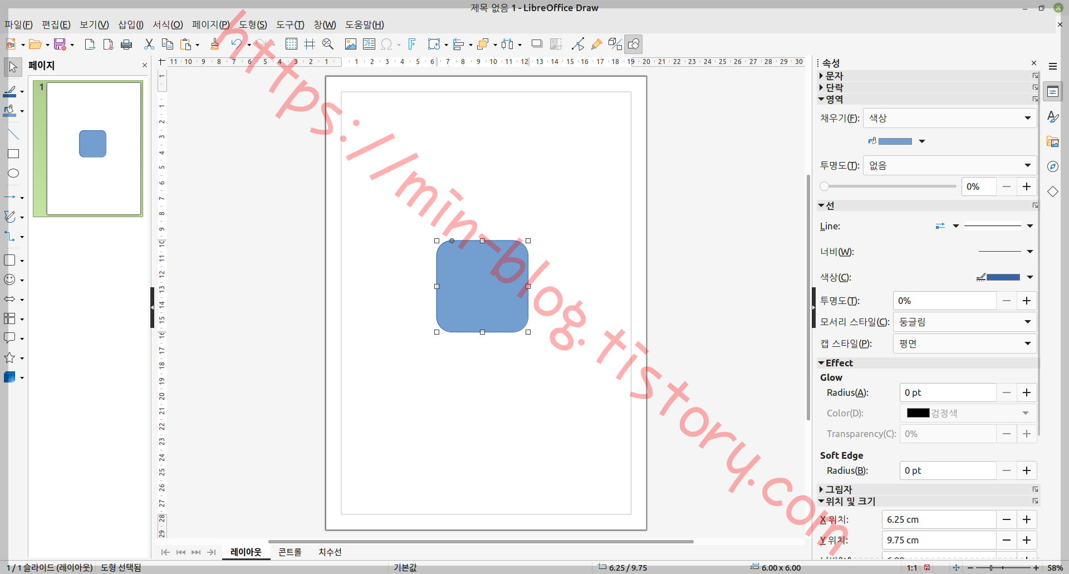This screenshot has width=1069, height=574.
Task: Select the Rectangle tool
Action: tap(13, 154)
